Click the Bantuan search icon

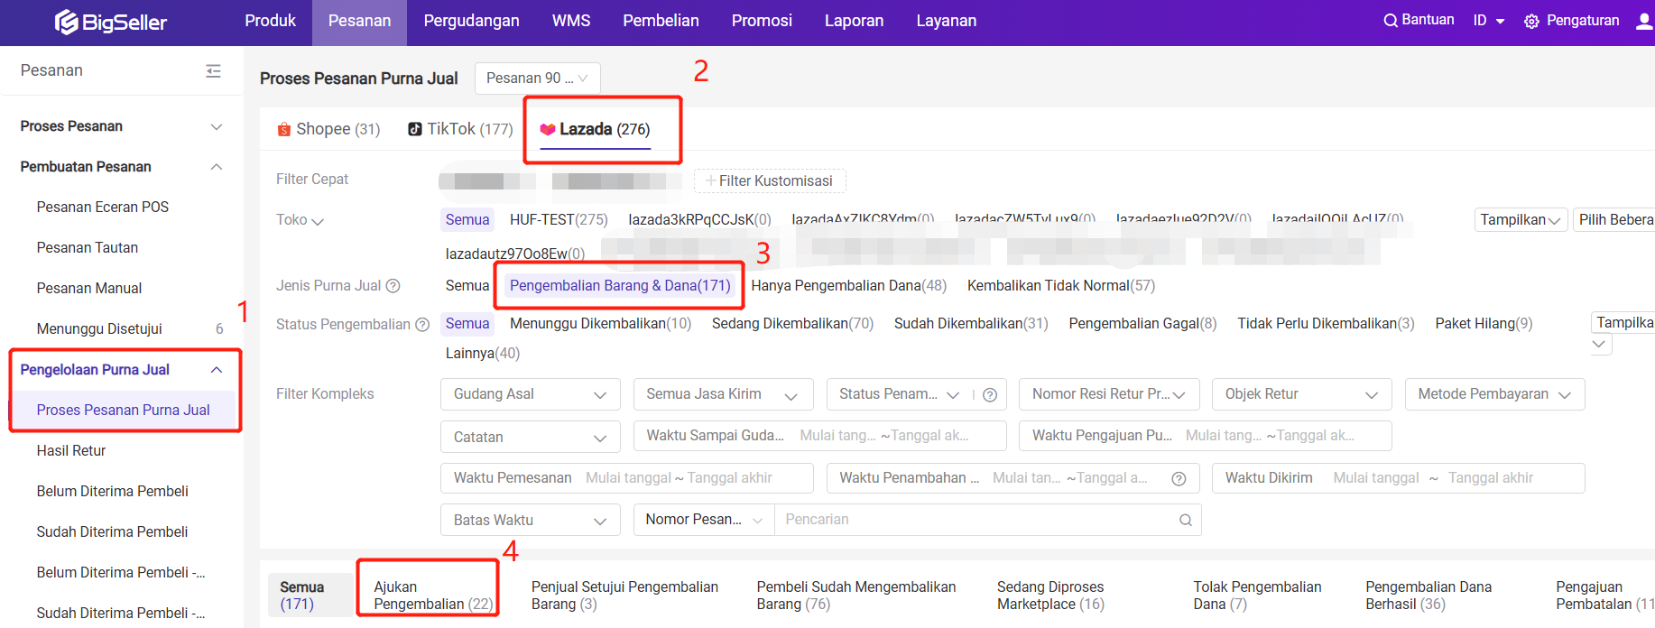pos(1391,21)
